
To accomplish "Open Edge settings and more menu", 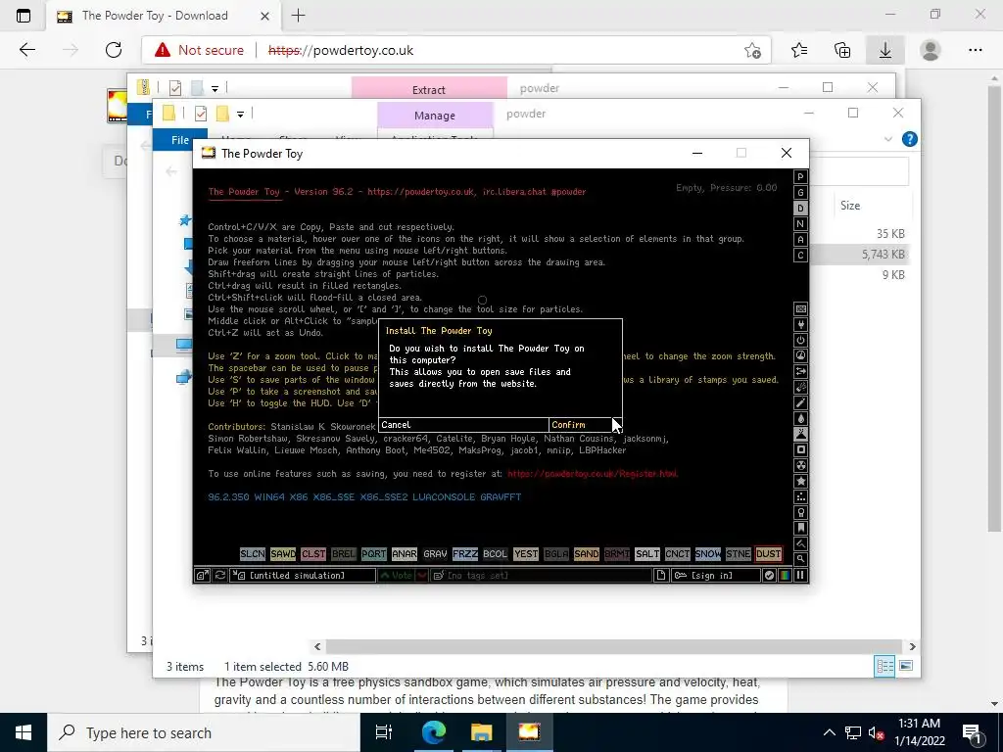I will click(x=975, y=50).
